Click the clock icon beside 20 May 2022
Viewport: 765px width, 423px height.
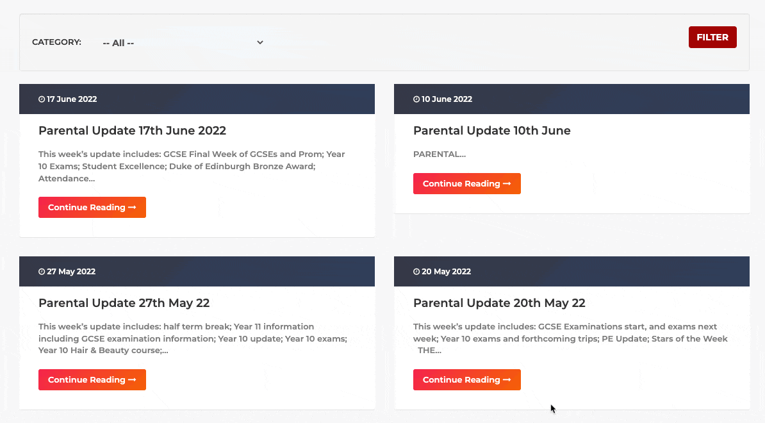tap(416, 272)
